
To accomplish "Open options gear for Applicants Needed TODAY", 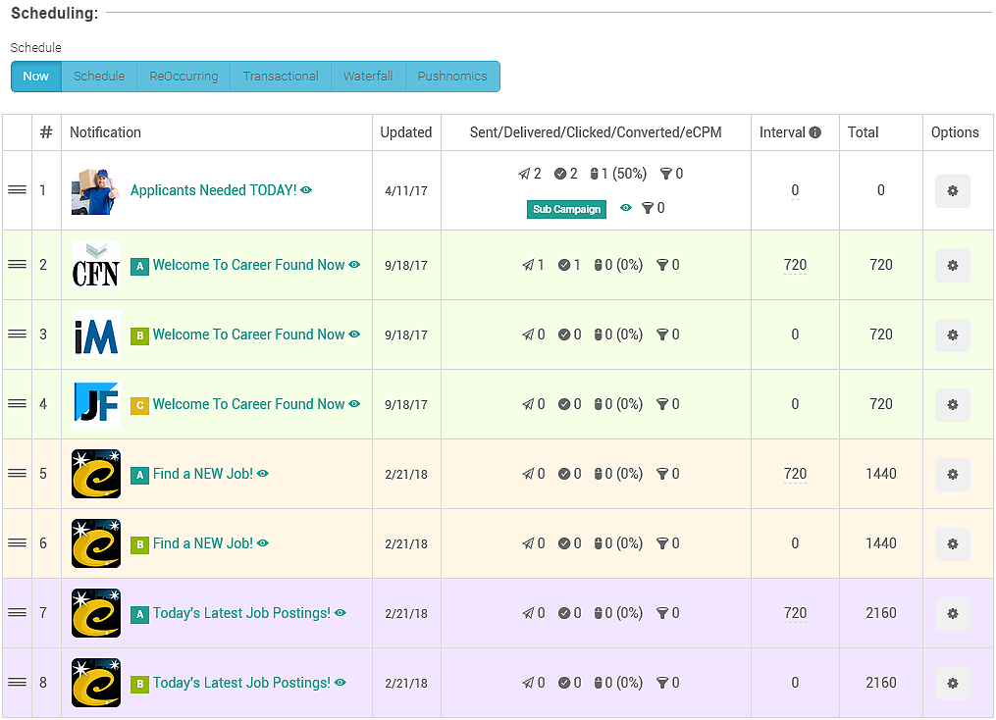I will tap(952, 191).
